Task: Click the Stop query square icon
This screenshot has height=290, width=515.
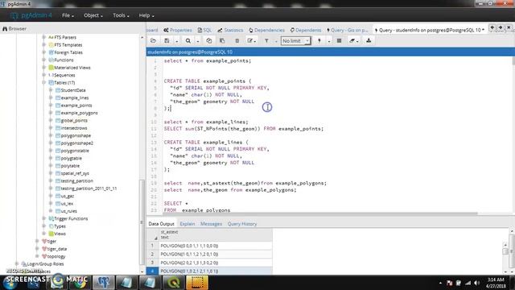Action: pos(340,41)
